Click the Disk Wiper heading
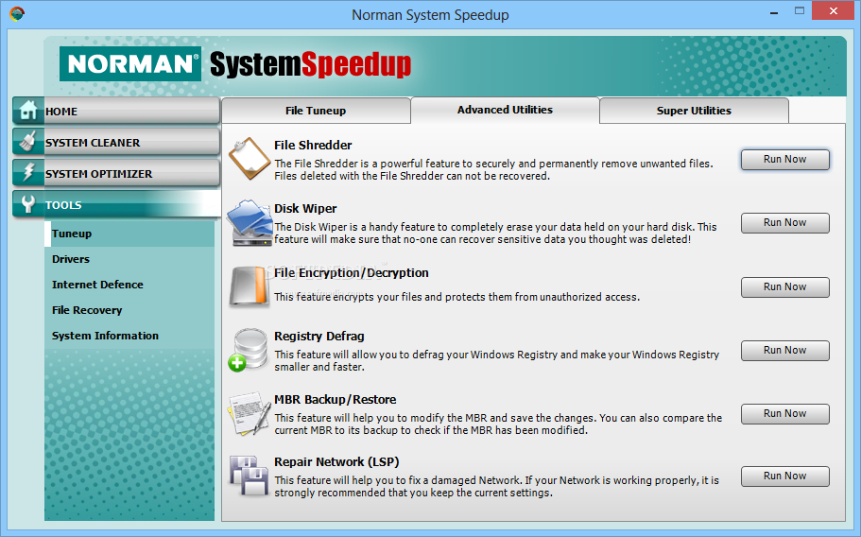Image resolution: width=861 pixels, height=537 pixels. (x=305, y=209)
